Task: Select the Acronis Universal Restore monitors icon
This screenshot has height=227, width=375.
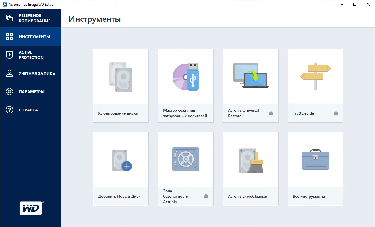Action: pyautogui.click(x=251, y=76)
